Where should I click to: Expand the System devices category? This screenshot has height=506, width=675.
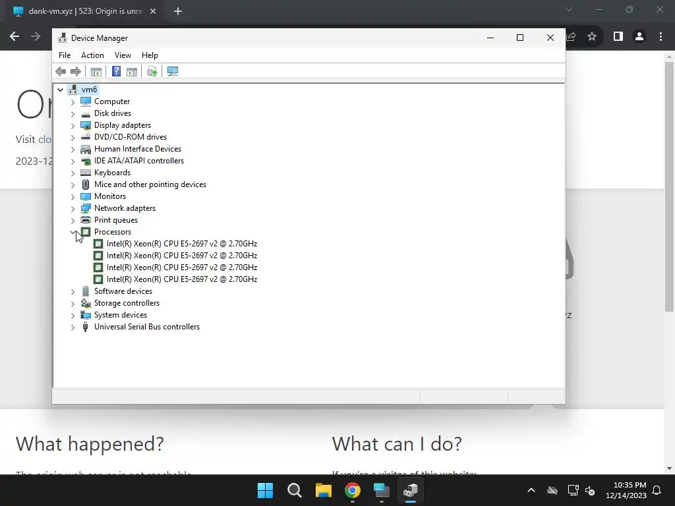click(73, 316)
